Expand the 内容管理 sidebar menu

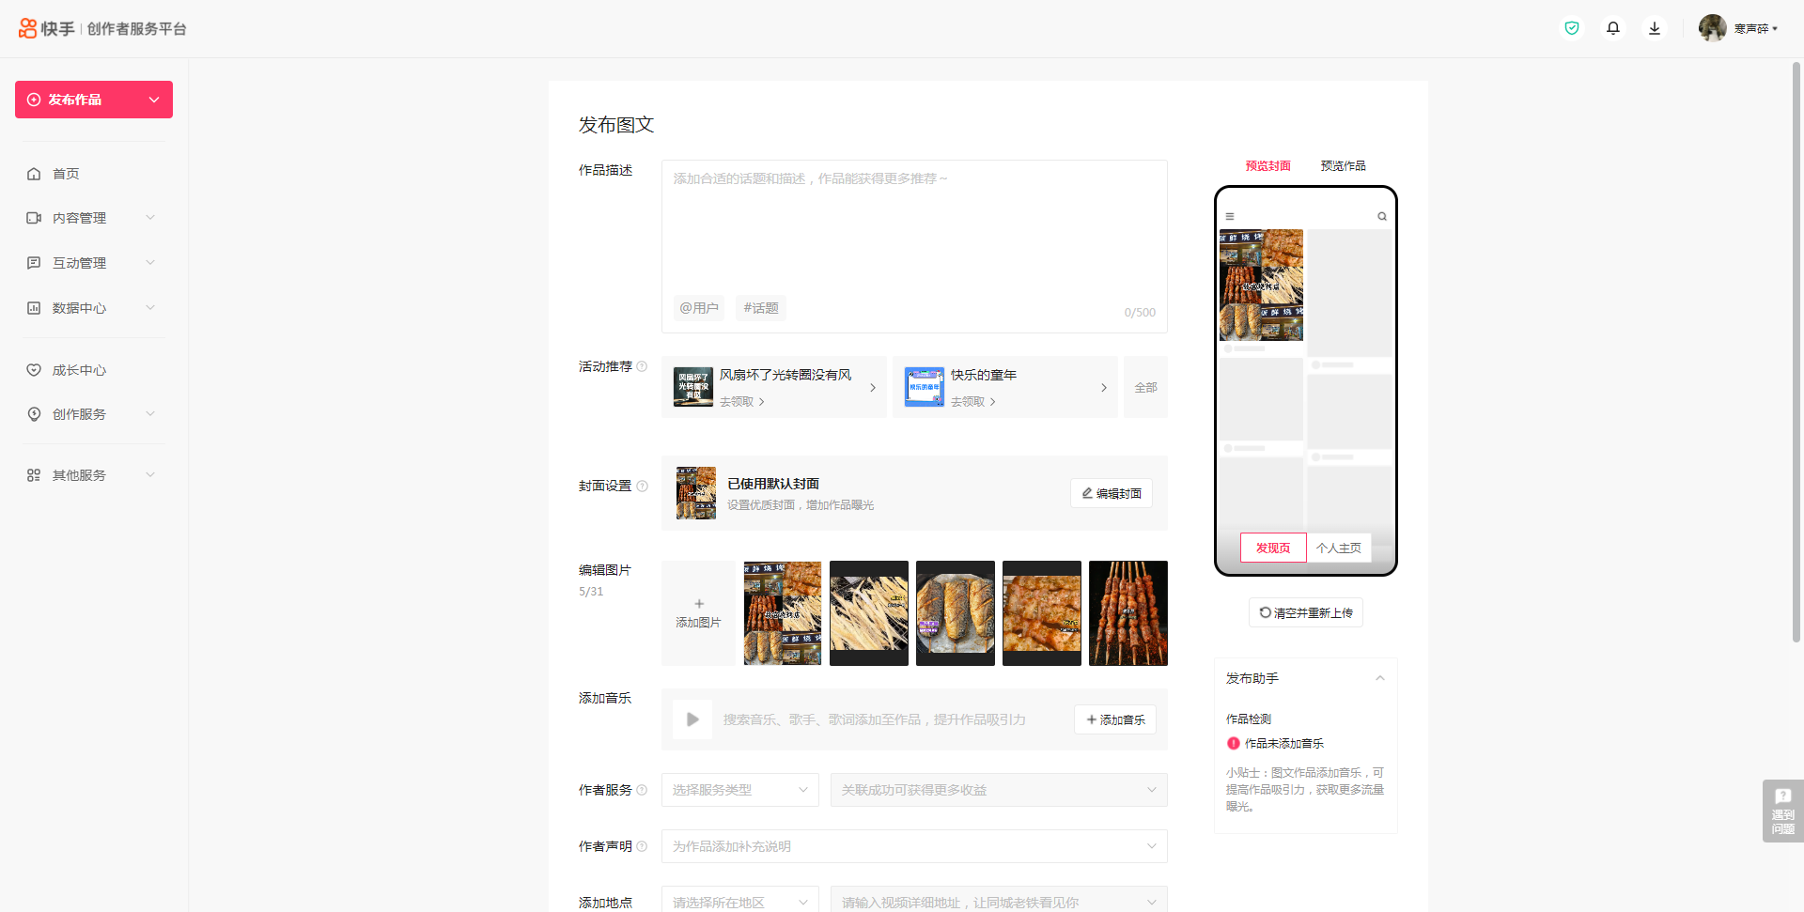pyautogui.click(x=92, y=218)
